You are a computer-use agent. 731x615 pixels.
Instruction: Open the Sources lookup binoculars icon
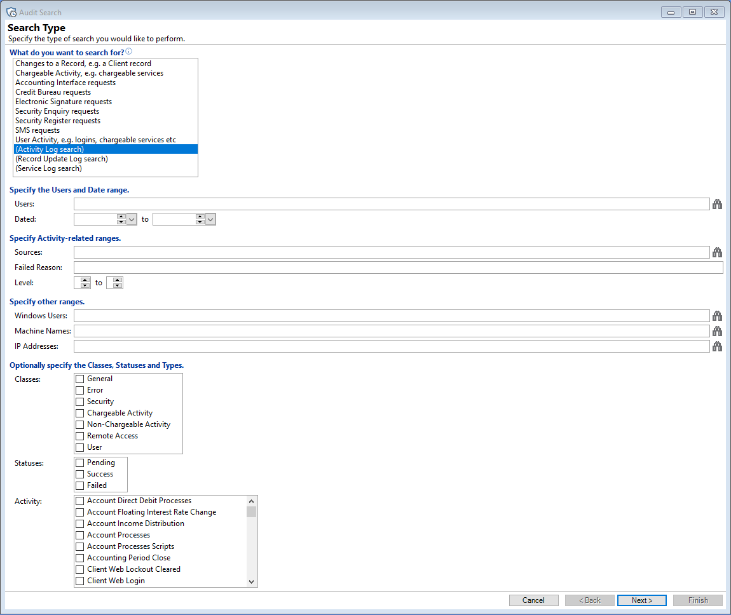tap(717, 252)
